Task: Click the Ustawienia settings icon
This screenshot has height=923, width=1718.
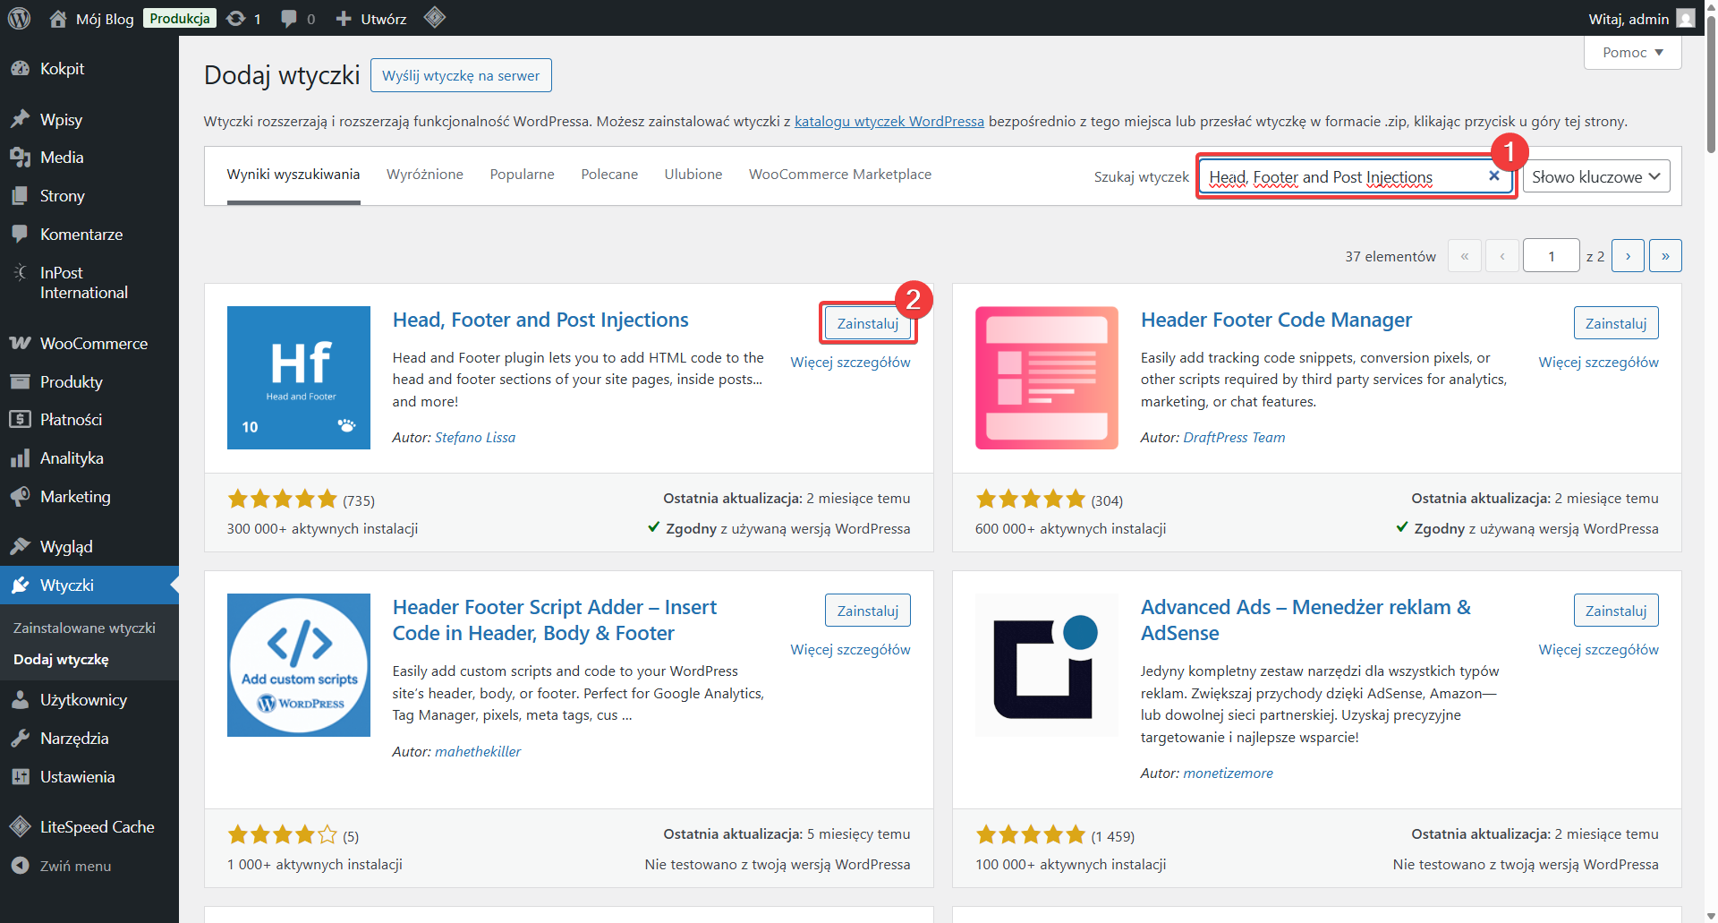Action: coord(20,777)
